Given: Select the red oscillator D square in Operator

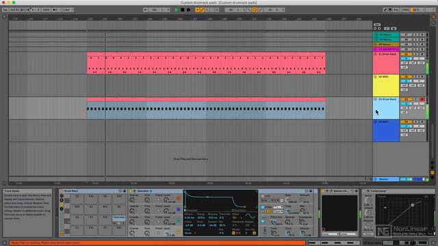Looking at the screenshot, I should pos(179,199).
